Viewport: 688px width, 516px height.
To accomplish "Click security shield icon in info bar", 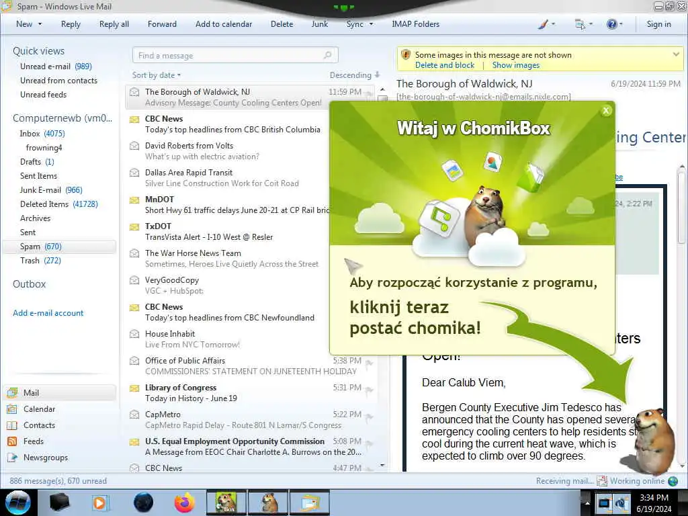I will coord(406,55).
